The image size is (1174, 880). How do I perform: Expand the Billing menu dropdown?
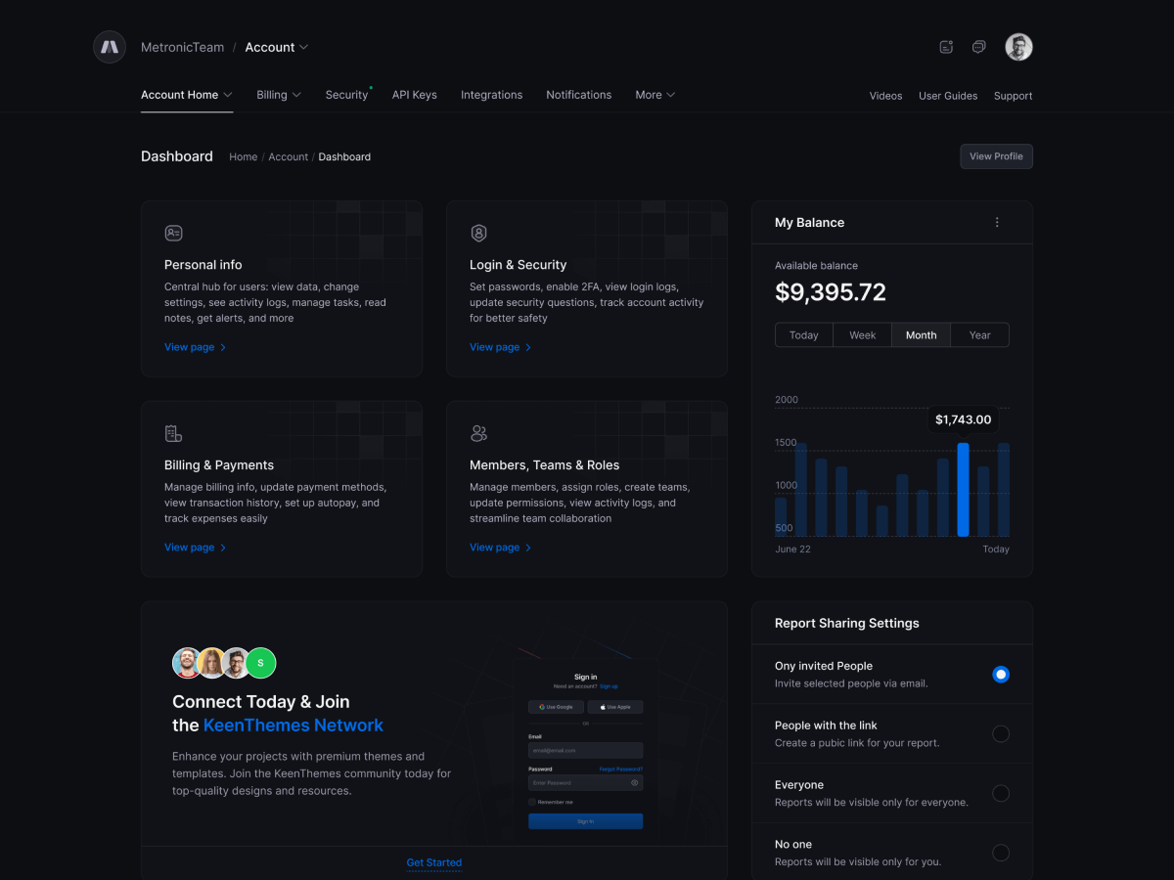278,95
